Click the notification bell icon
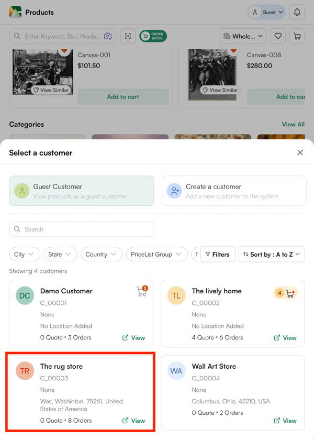The width and height of the screenshot is (314, 440). 297,12
